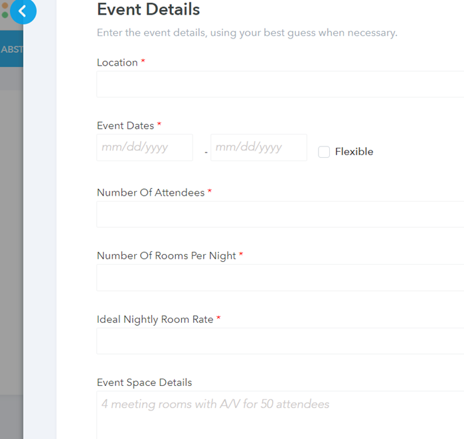Focus the event start date field
464x439 pixels.
(x=145, y=147)
